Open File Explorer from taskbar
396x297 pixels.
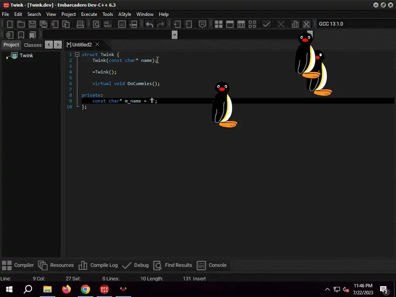[x=47, y=289]
